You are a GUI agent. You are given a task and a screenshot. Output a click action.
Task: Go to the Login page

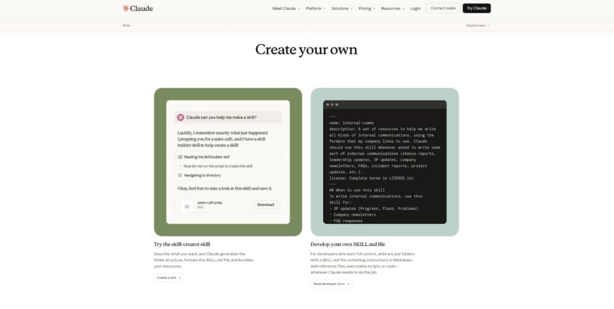tap(416, 8)
